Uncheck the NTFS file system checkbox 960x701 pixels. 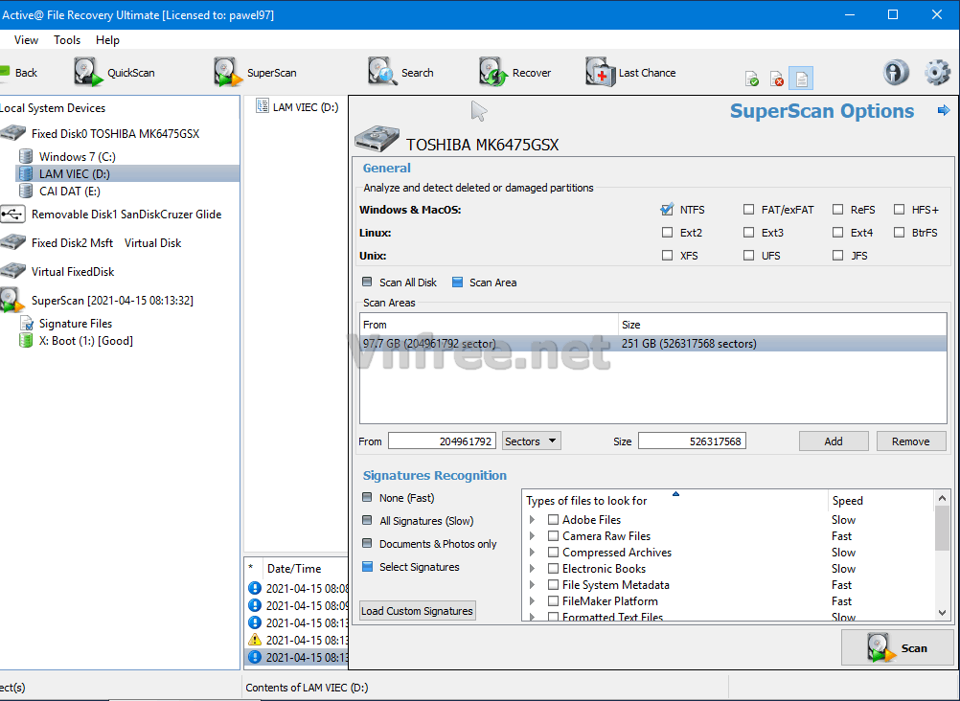click(x=667, y=210)
